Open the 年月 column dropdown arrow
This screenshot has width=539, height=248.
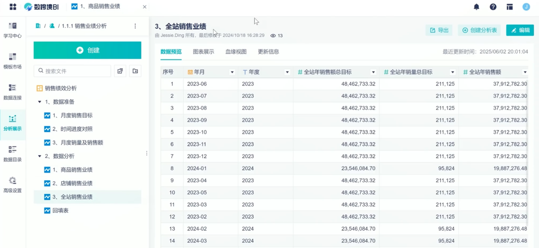[232, 72]
